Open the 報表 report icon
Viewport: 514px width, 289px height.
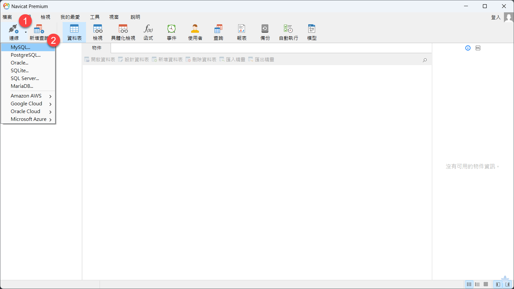242,32
